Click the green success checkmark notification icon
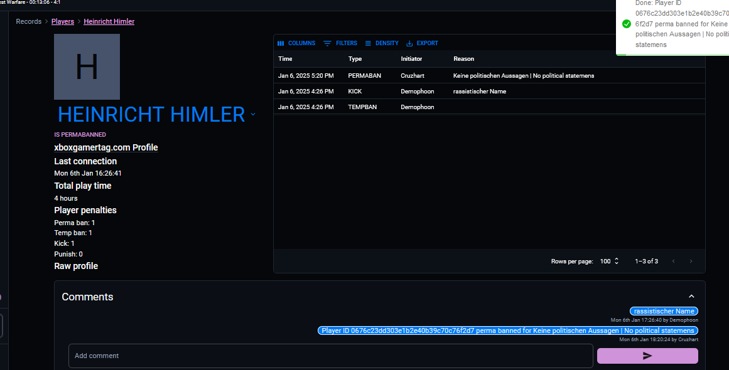The image size is (729, 370). click(x=626, y=24)
